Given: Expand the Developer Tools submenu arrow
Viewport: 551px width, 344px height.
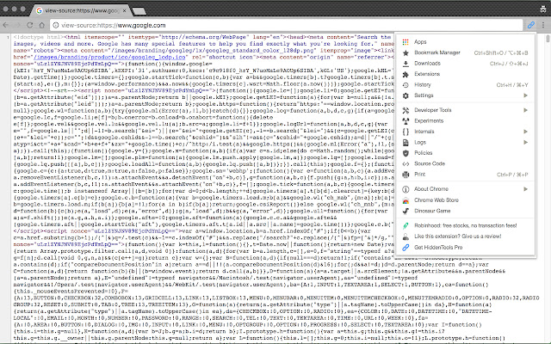Looking at the screenshot, I should pos(525,110).
